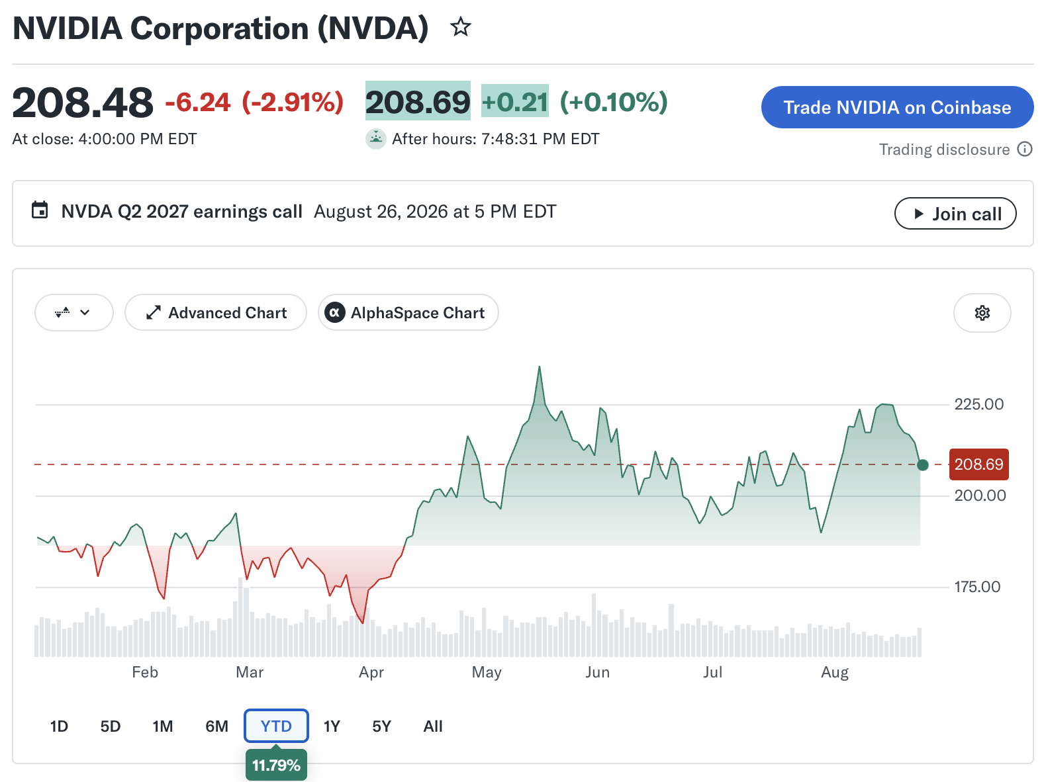Click the 175.00 axis label
1046x782 pixels.
pos(977,587)
